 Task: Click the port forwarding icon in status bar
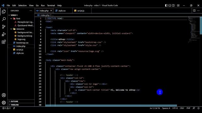(x=14, y=108)
